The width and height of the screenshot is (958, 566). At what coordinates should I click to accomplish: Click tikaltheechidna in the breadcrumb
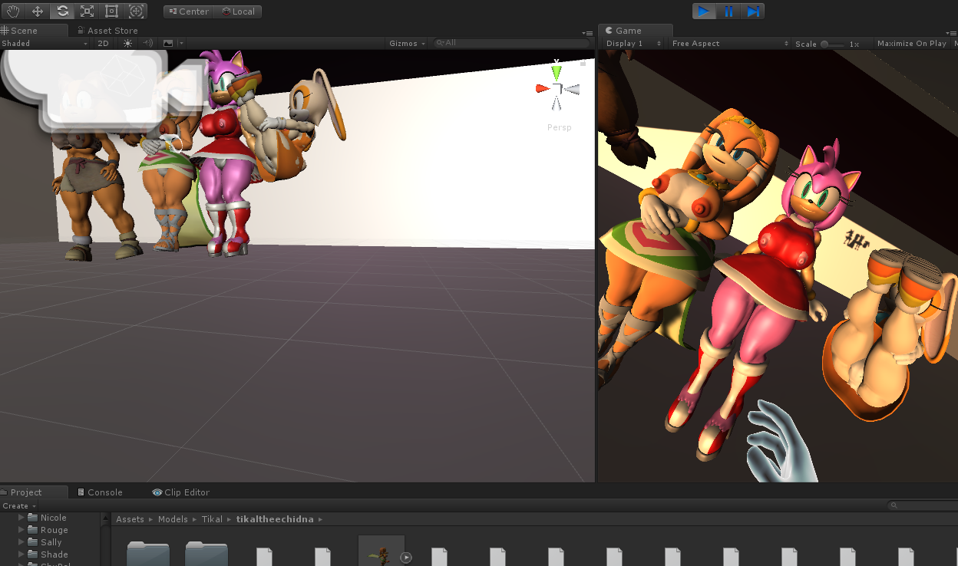click(x=275, y=519)
